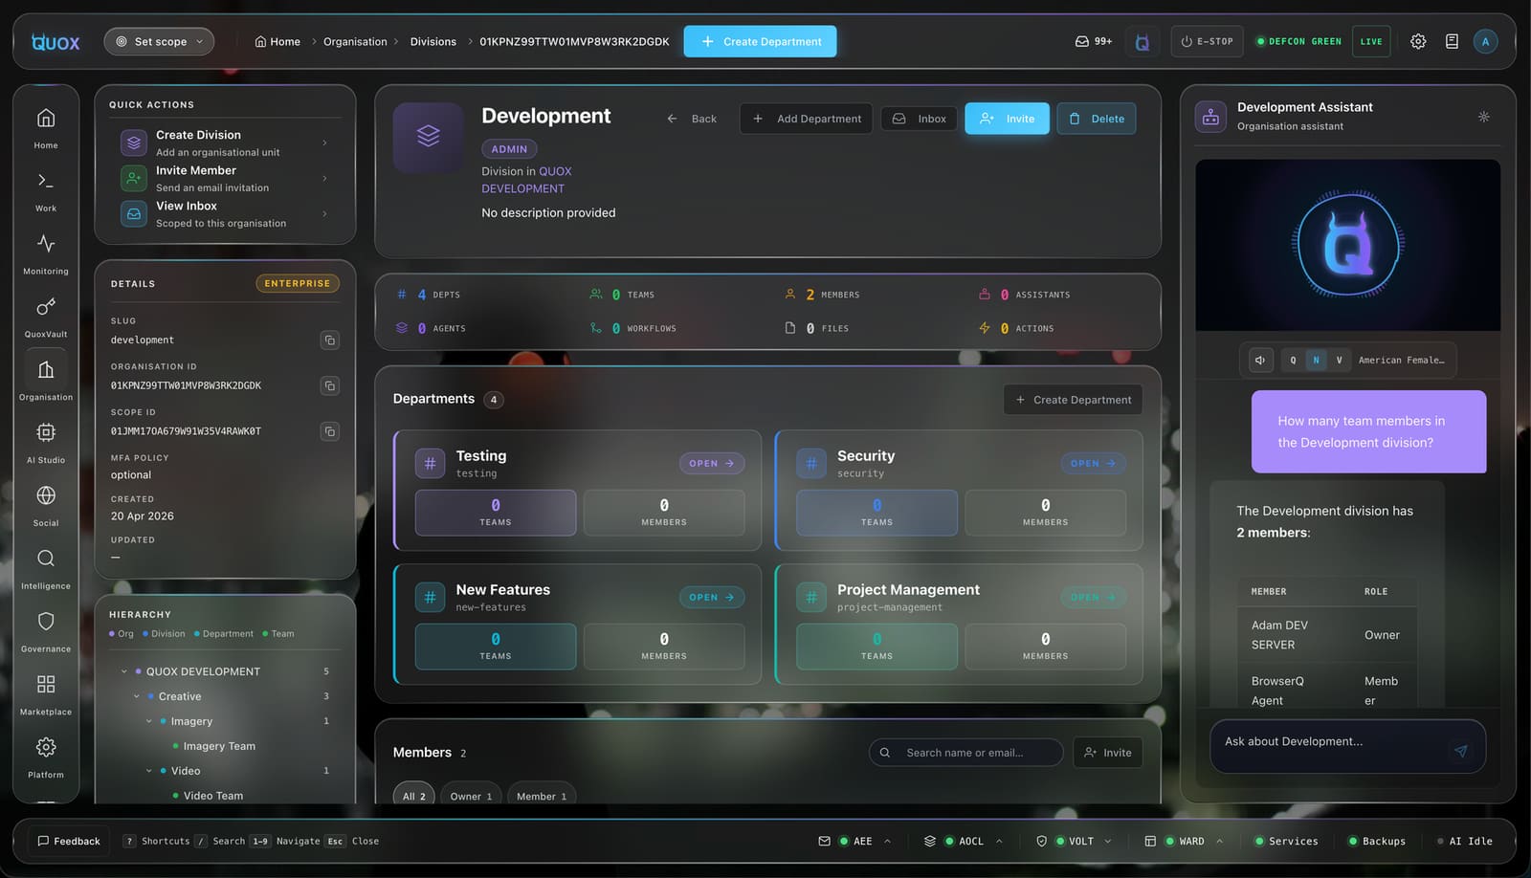This screenshot has width=1531, height=878.
Task: Collapse the QUOX DEVELOPMENT tree node
Action: pyautogui.click(x=124, y=671)
